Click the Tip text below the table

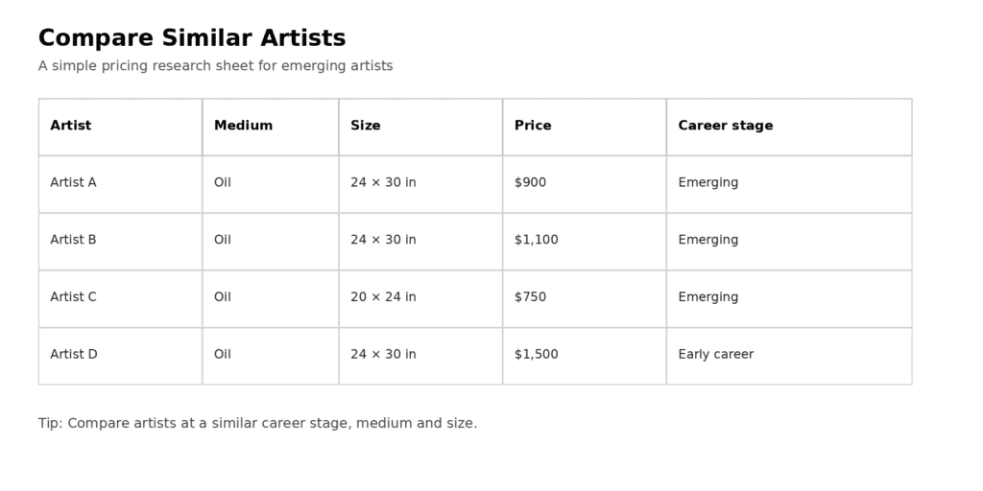point(257,423)
